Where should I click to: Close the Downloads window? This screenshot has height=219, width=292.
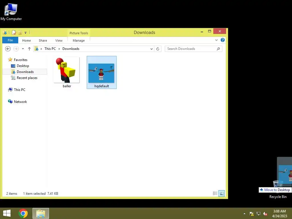pyautogui.click(x=220, y=31)
